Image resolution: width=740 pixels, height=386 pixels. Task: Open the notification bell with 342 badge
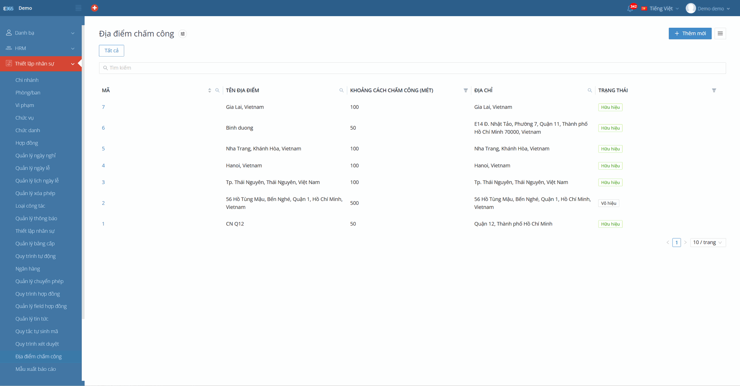630,8
